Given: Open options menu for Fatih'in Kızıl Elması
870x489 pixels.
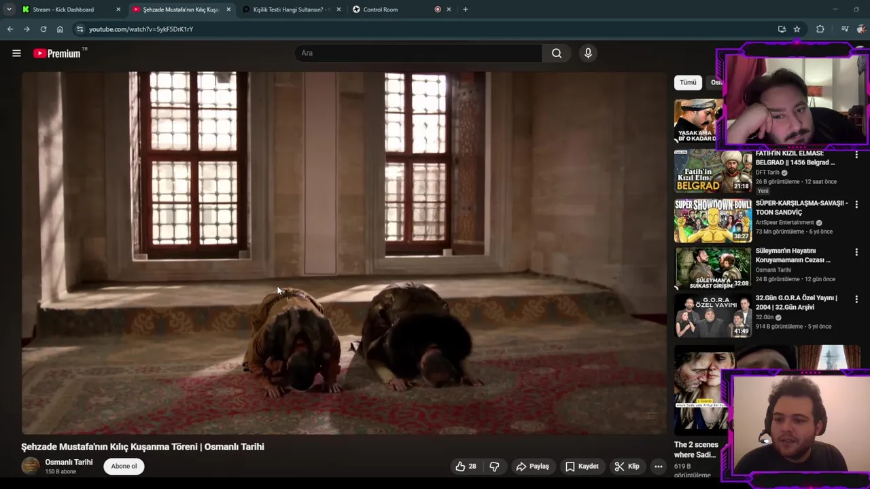Looking at the screenshot, I should pos(856,156).
